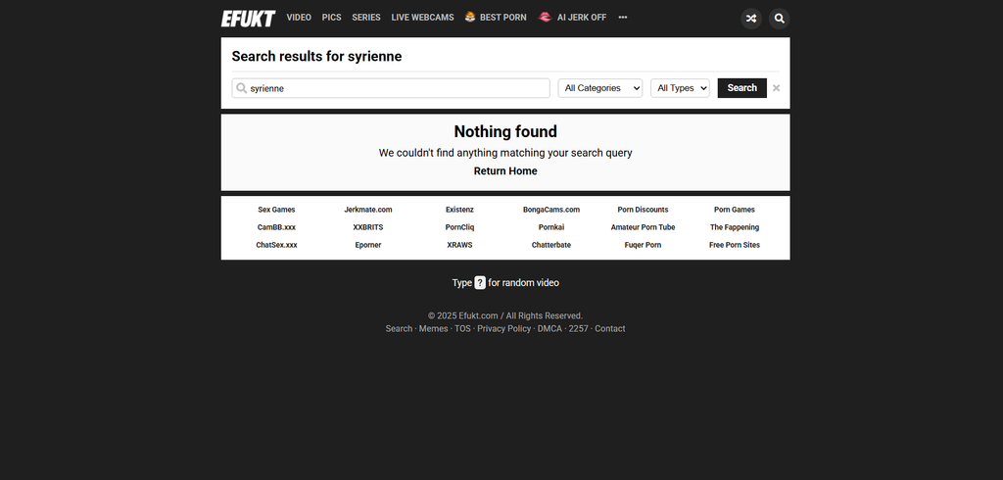The width and height of the screenshot is (1003, 480).
Task: Open the DMCA footer link
Action: [549, 329]
